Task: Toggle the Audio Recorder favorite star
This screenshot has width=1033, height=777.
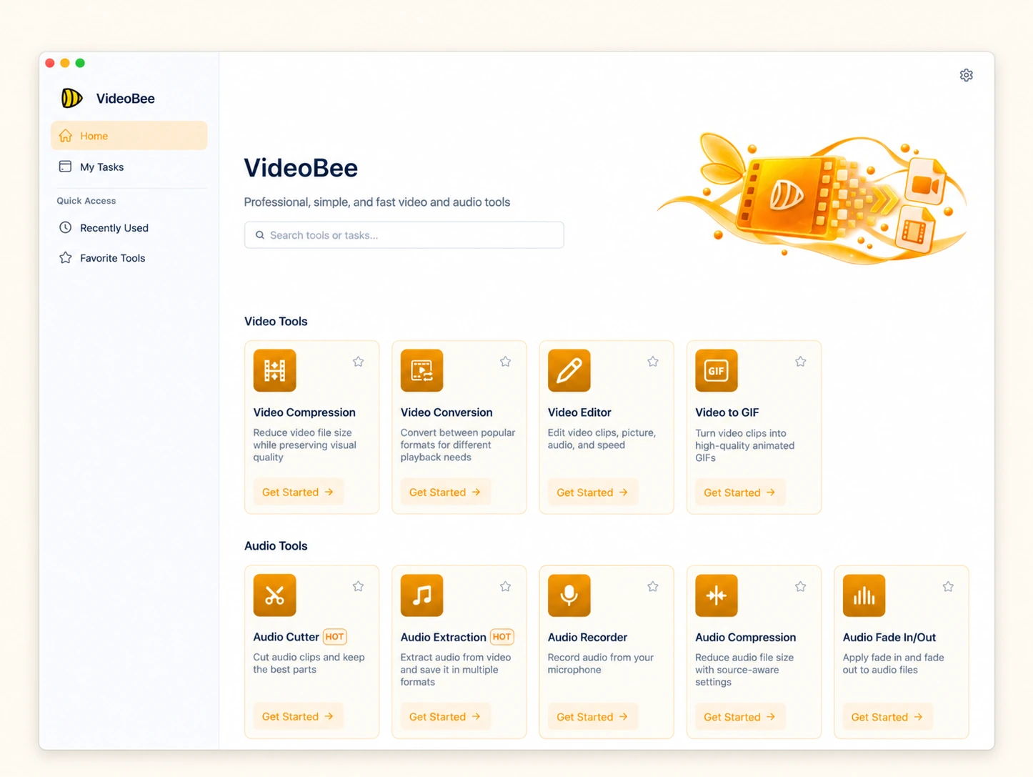Action: click(x=653, y=586)
